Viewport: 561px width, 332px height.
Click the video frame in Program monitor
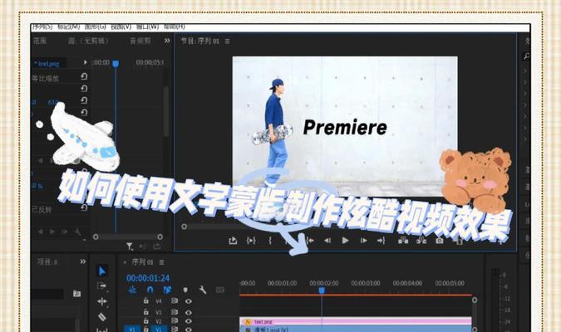coord(345,127)
